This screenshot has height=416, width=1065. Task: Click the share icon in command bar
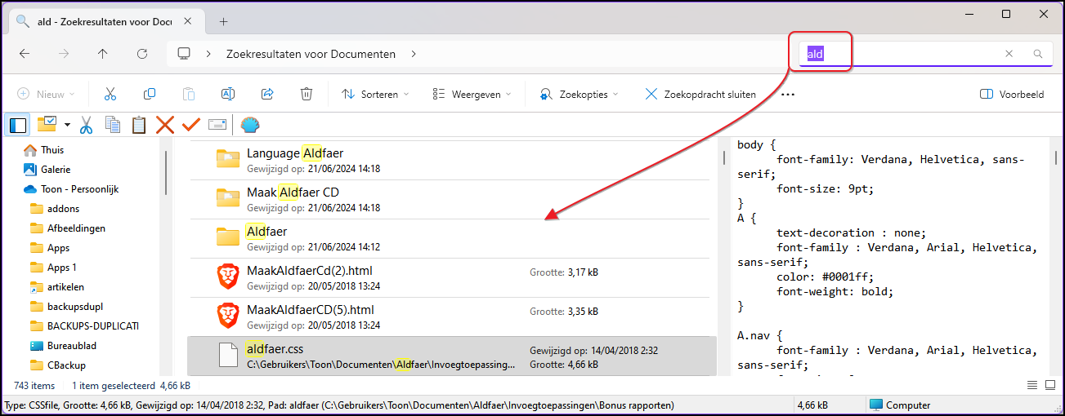[267, 95]
